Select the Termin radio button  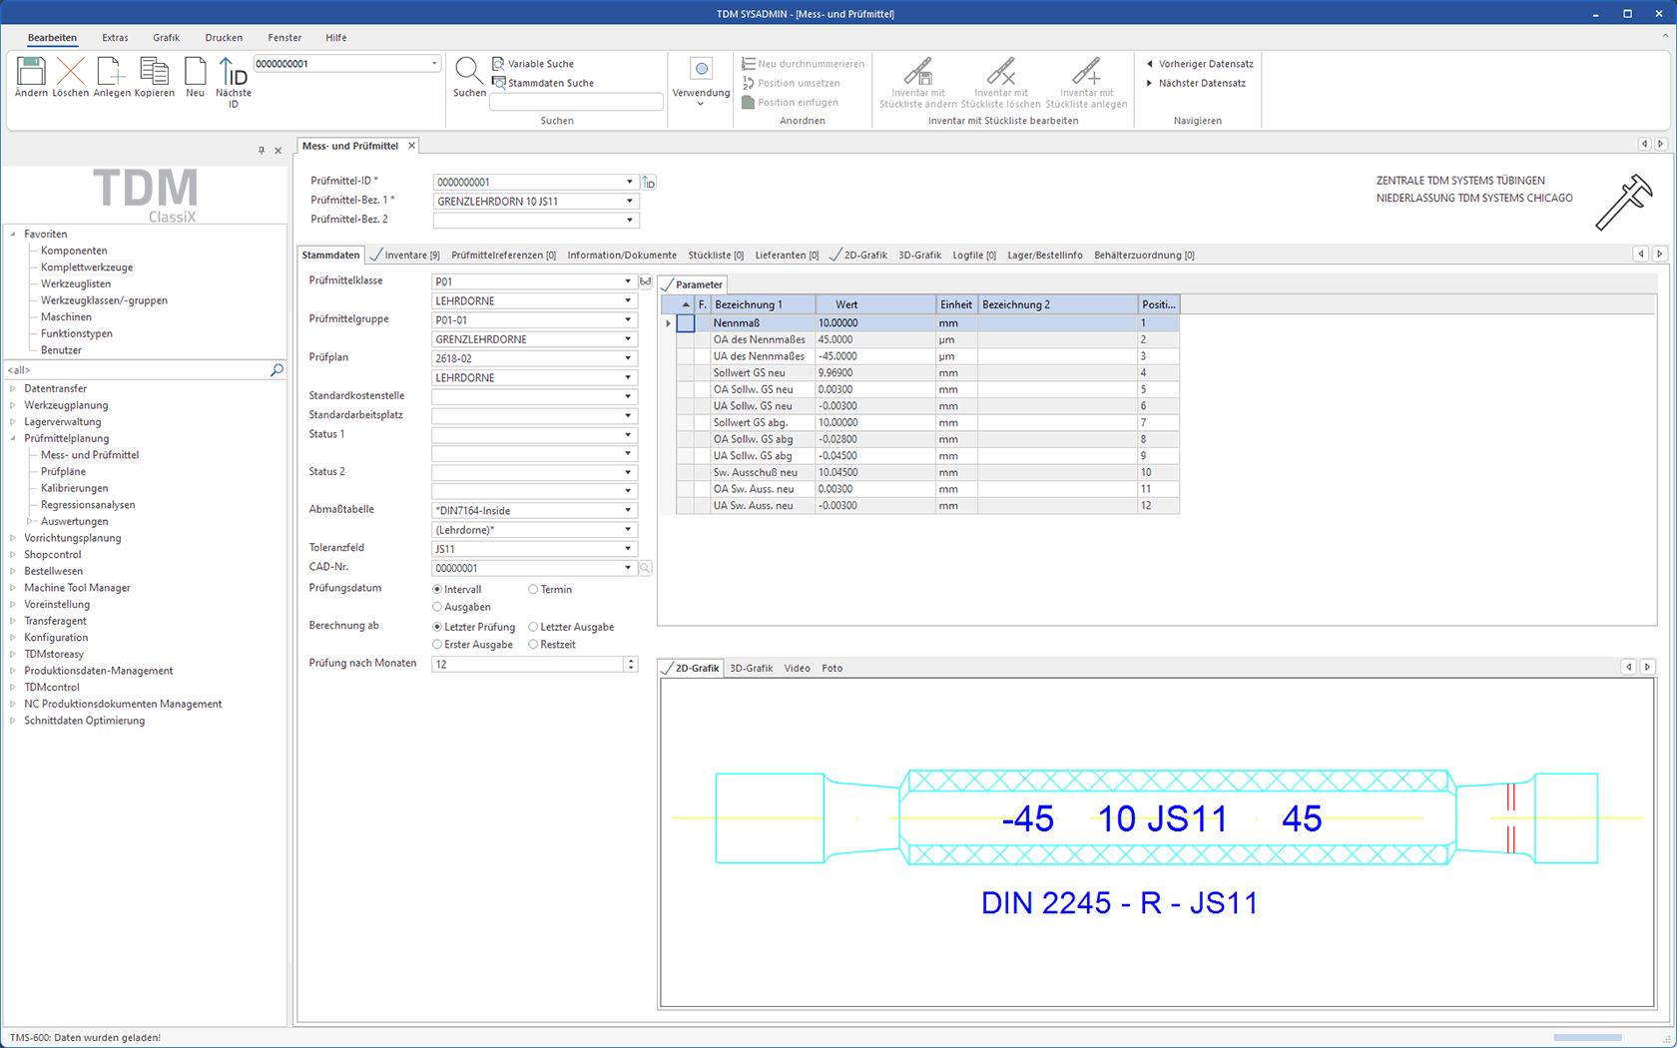pos(533,589)
